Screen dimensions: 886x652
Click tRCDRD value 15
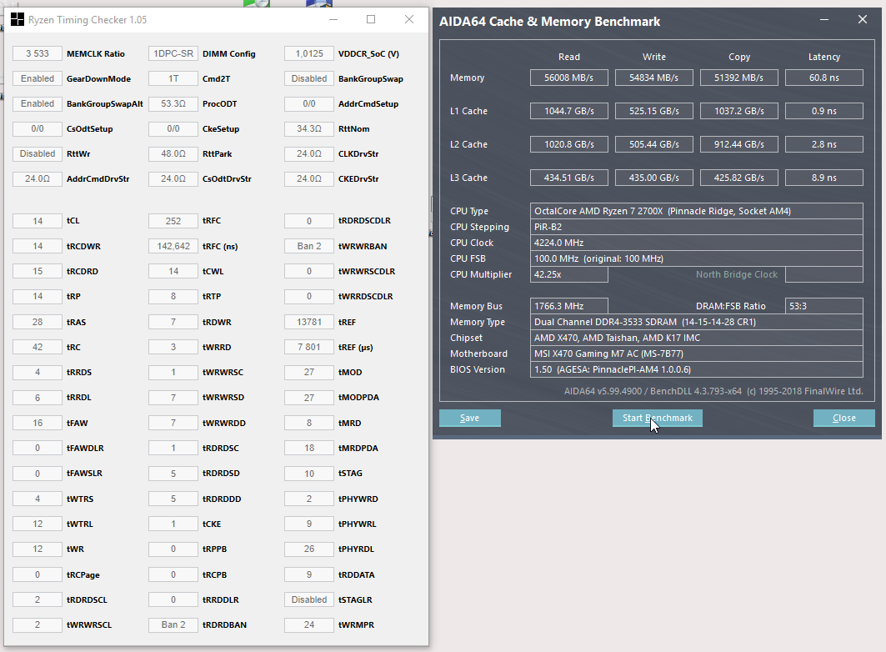point(38,271)
